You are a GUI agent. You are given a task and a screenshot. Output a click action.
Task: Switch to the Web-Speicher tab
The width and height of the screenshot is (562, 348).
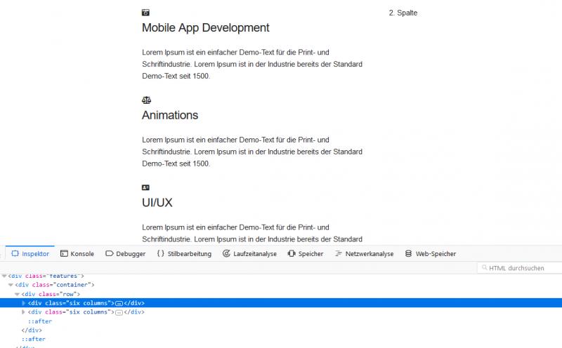click(x=430, y=254)
